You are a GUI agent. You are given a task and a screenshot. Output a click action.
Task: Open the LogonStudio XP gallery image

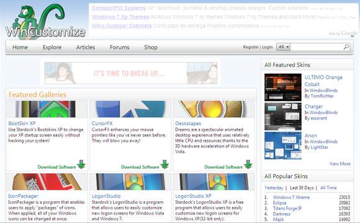click(x=214, y=181)
